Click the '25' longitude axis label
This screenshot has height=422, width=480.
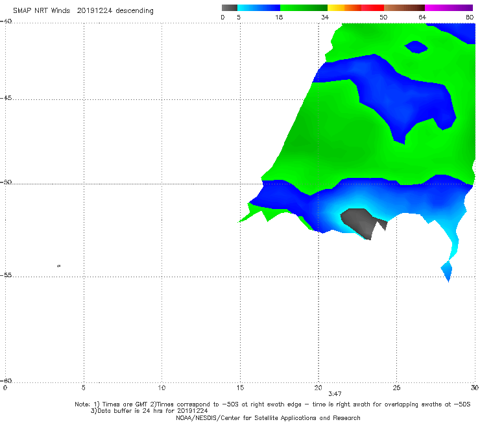click(x=396, y=388)
